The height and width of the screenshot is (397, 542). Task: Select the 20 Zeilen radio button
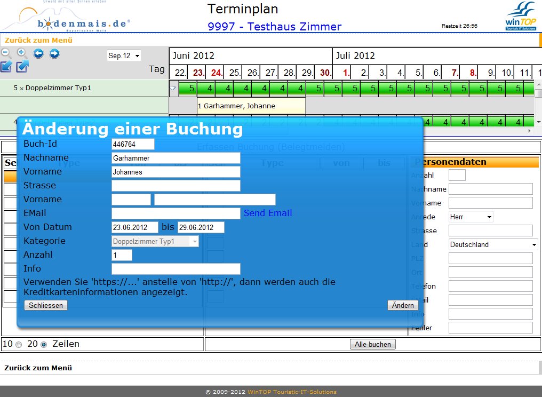point(44,344)
